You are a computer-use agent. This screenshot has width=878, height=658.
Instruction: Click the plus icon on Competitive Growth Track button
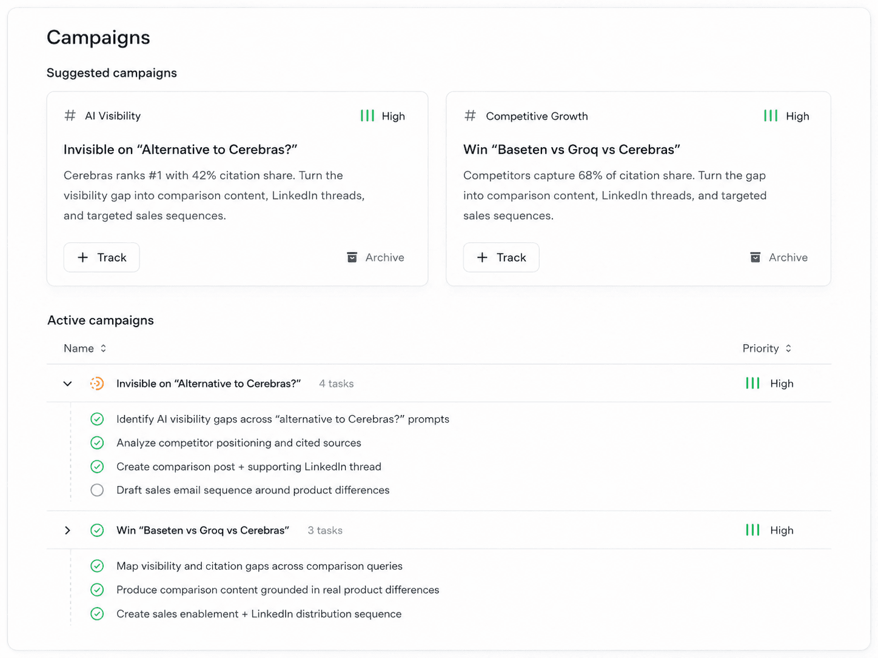pyautogui.click(x=482, y=258)
